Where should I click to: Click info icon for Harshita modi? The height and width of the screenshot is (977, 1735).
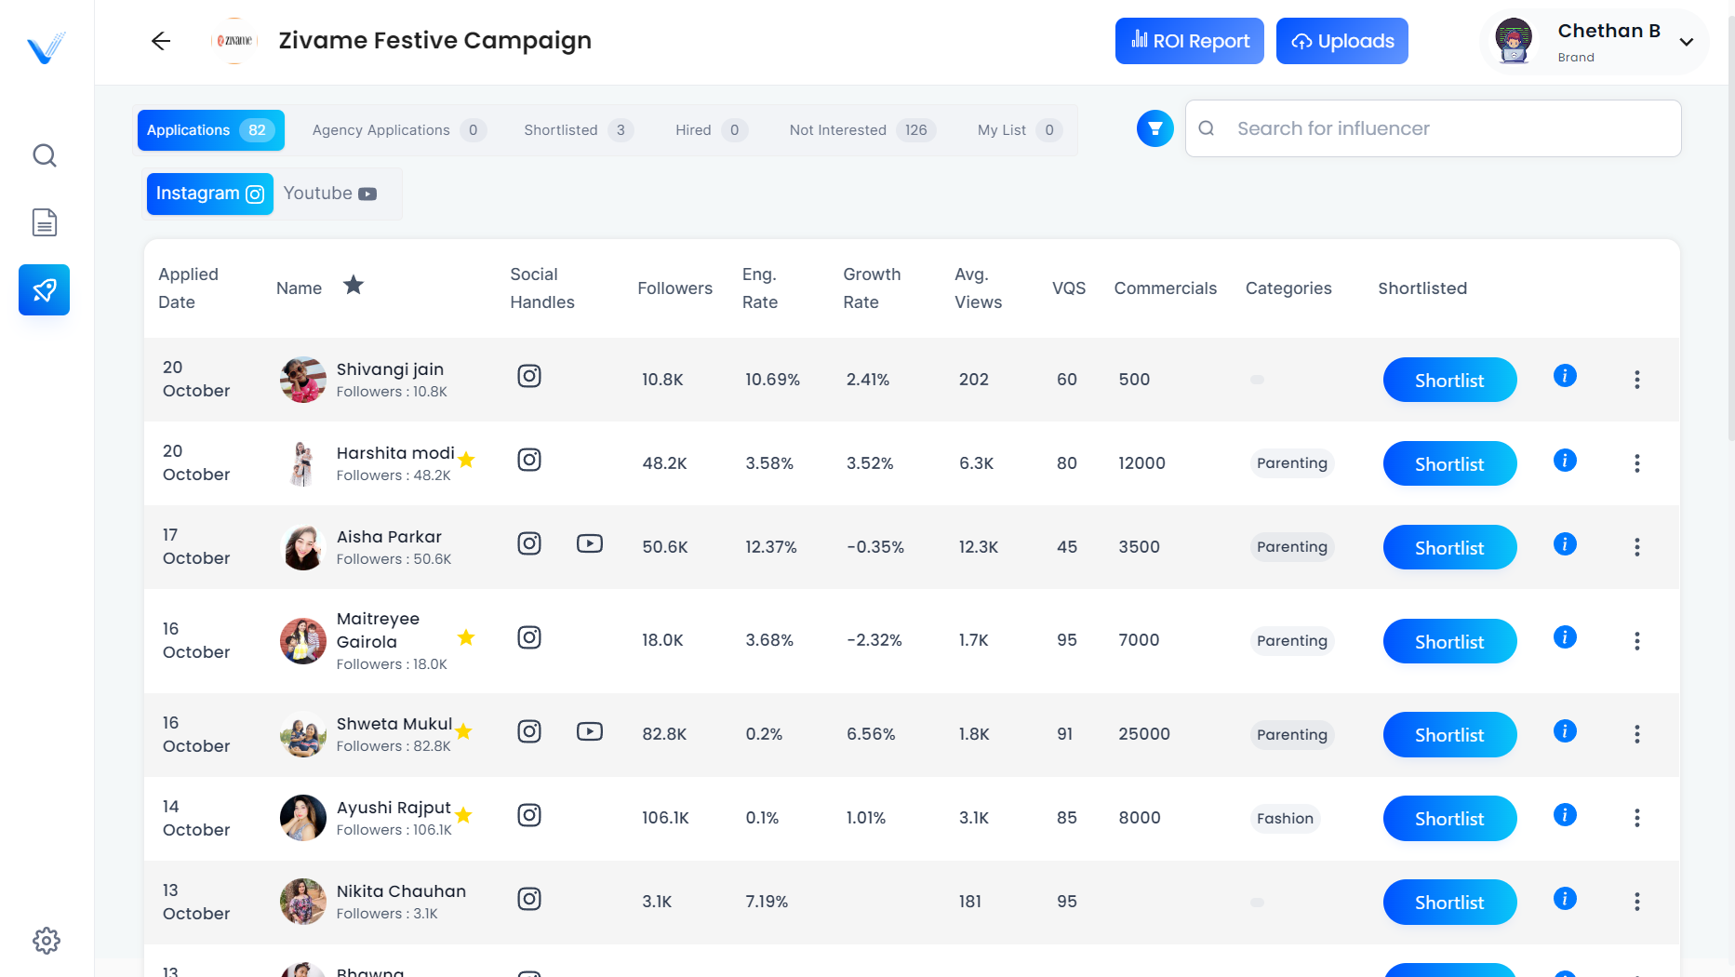coord(1565,461)
